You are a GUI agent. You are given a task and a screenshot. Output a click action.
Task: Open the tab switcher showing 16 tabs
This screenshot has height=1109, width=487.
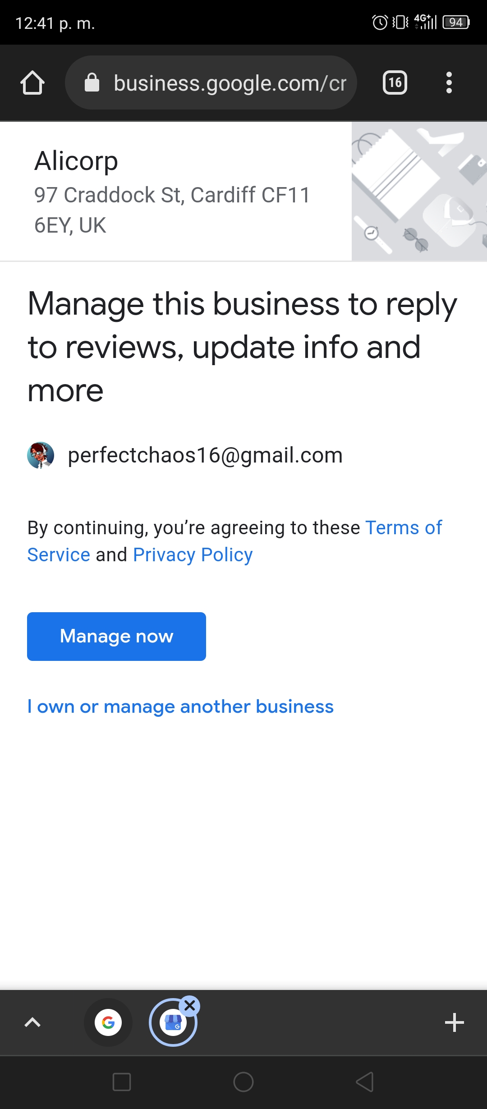click(x=395, y=83)
